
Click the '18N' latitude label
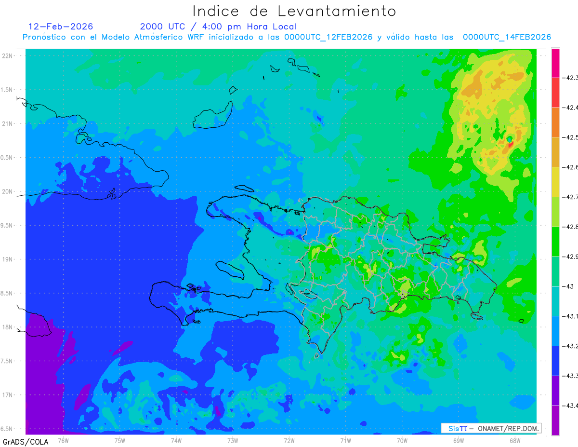(x=8, y=327)
